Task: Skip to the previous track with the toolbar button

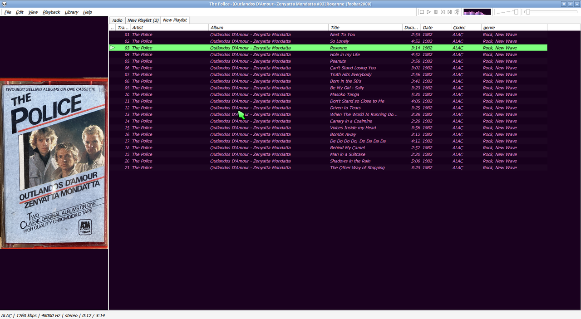Action: 443,12
